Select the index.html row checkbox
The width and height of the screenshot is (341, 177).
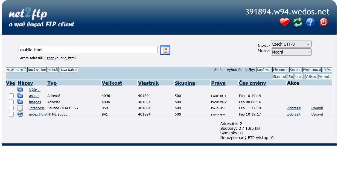(11, 114)
